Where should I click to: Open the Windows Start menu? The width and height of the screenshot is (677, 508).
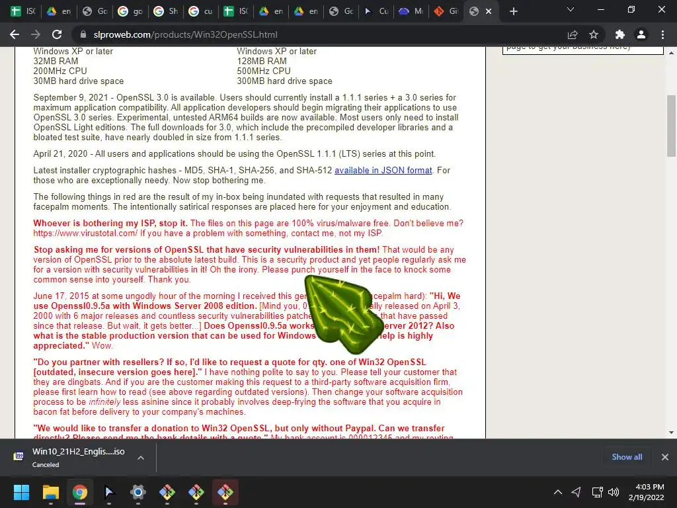[21, 492]
